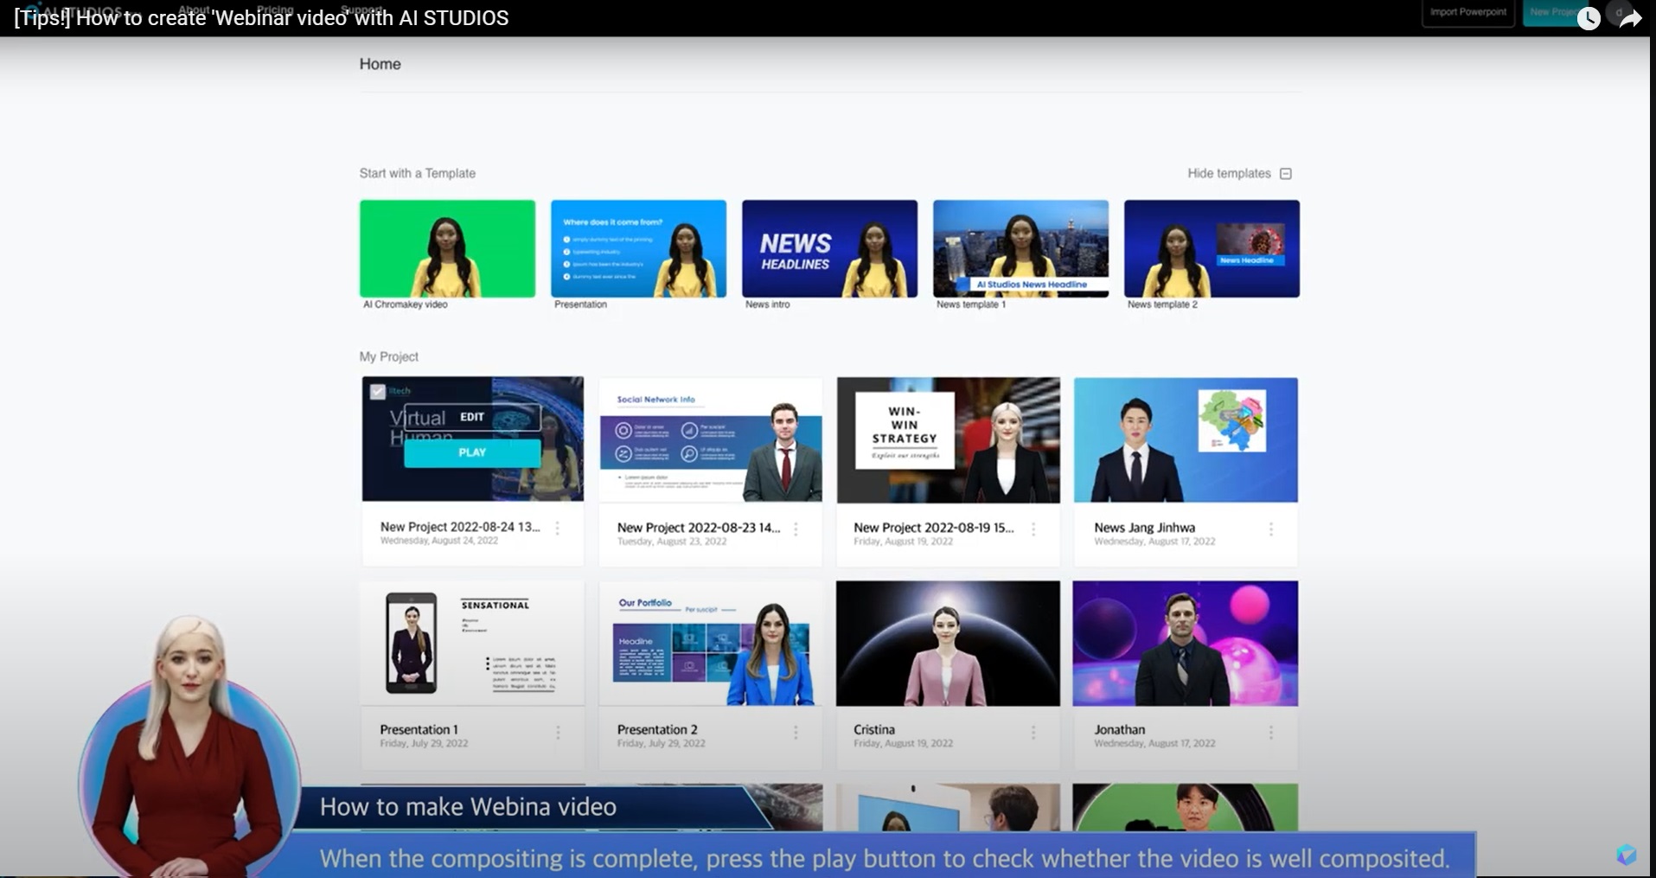
Task: Click the Hide templates link
Action: (1229, 173)
